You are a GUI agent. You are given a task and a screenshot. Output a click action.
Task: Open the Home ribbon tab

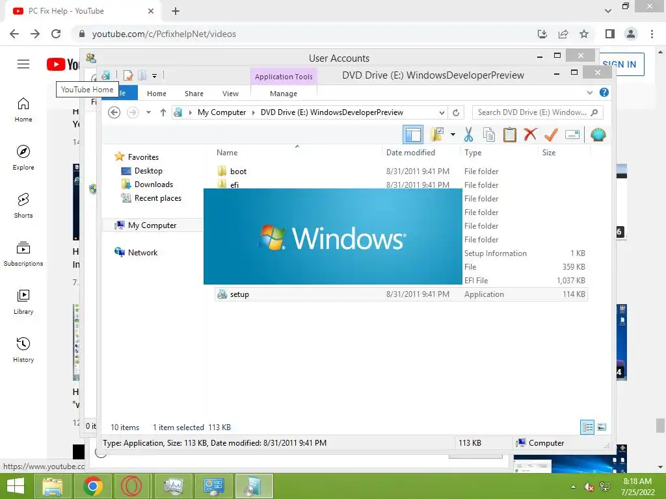click(157, 94)
